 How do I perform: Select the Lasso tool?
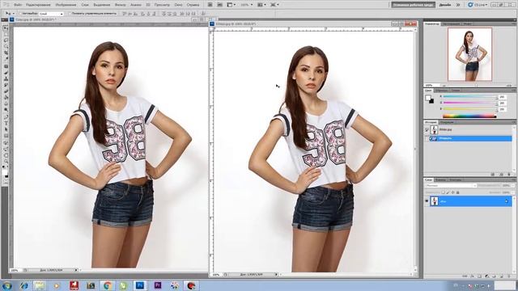click(x=6, y=40)
